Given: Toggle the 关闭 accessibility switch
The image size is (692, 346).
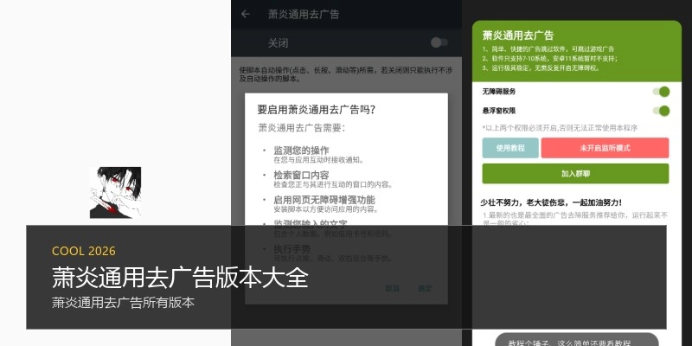Looking at the screenshot, I should (x=439, y=42).
